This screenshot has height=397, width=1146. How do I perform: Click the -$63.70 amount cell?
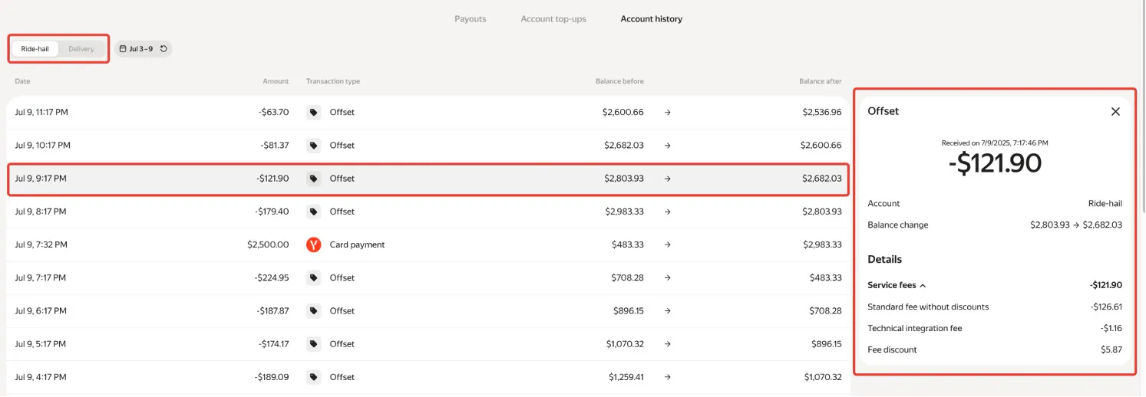pos(273,112)
